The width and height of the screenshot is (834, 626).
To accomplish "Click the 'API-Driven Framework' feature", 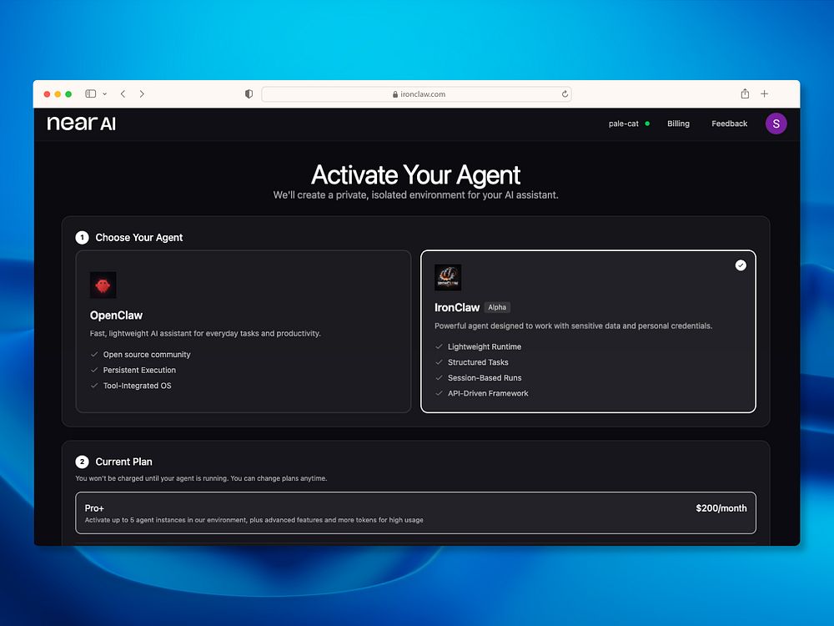I will [x=488, y=393].
